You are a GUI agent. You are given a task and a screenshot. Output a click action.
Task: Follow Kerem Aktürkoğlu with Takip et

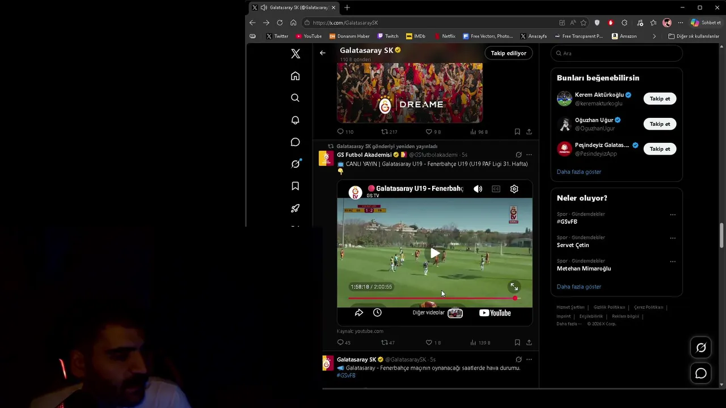point(660,99)
